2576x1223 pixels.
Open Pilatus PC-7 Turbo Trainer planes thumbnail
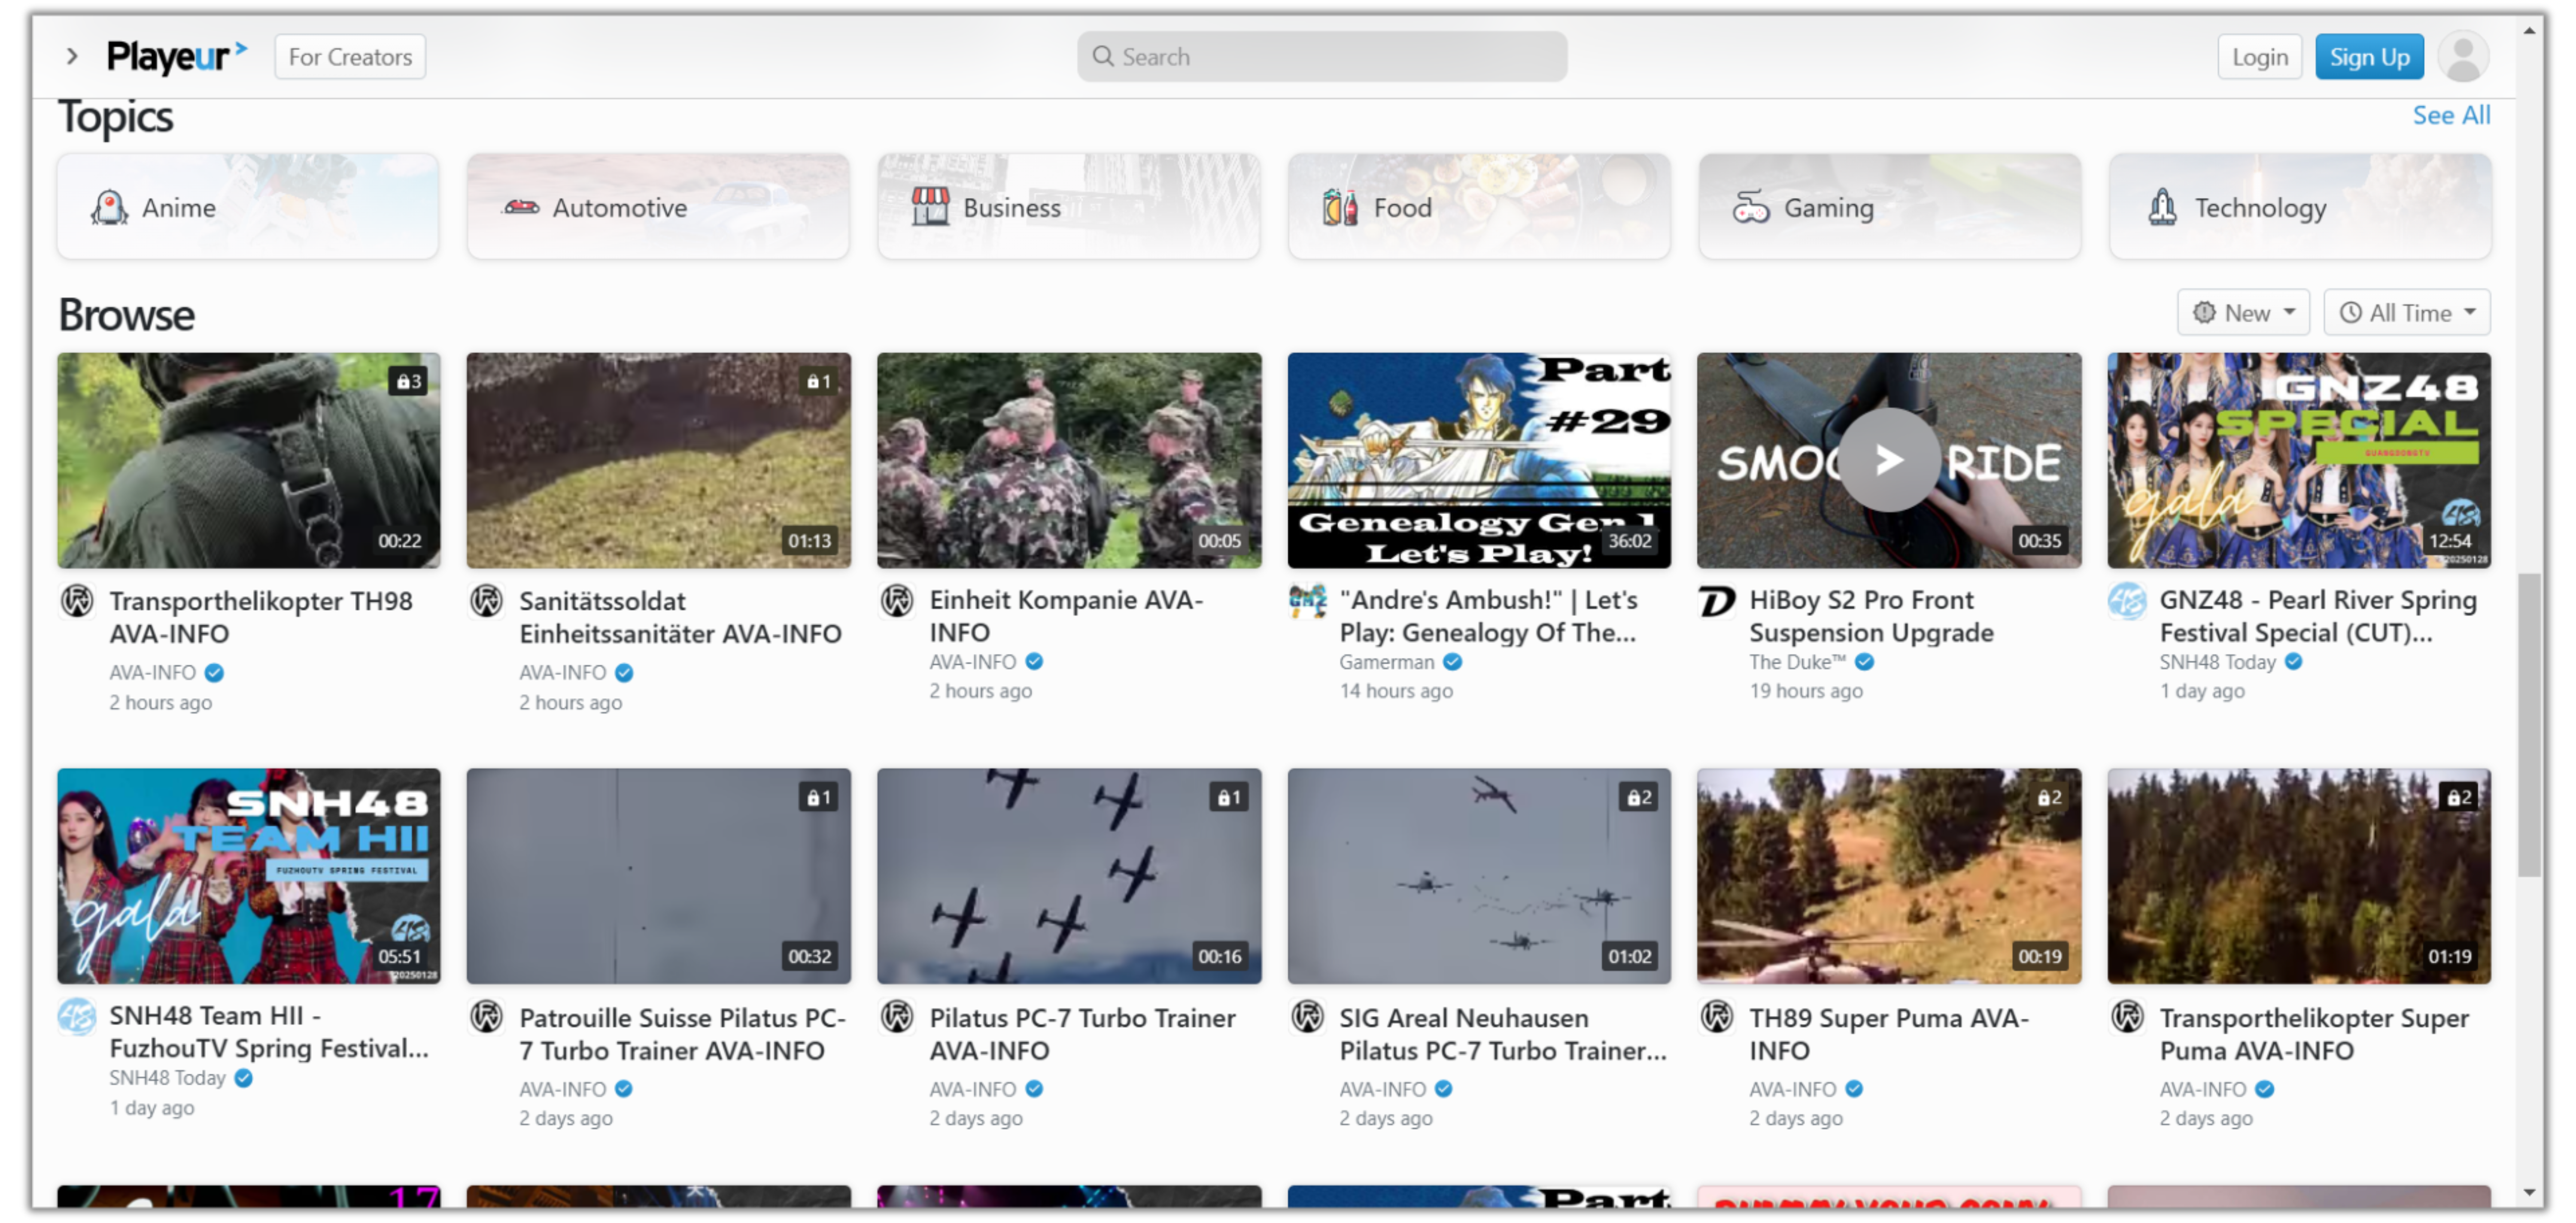point(1069,876)
